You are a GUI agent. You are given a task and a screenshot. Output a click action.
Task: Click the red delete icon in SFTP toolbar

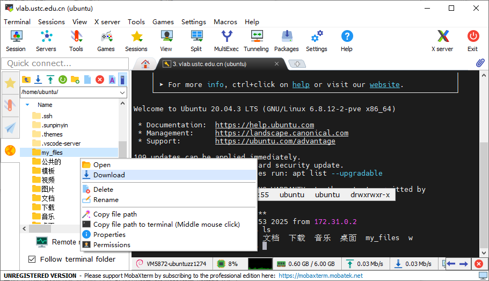click(x=100, y=80)
